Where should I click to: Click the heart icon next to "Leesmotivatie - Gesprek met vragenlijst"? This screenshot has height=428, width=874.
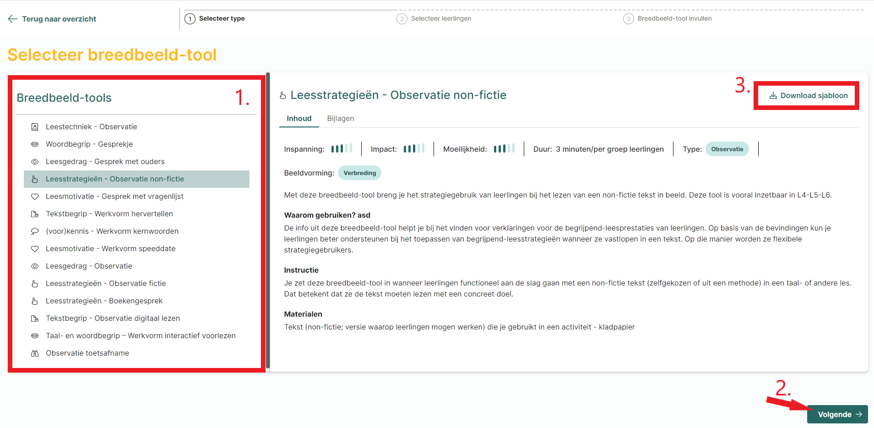[35, 196]
